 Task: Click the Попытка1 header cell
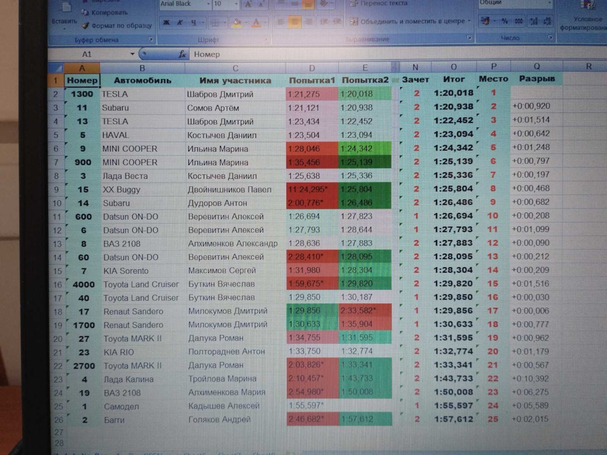pos(312,80)
